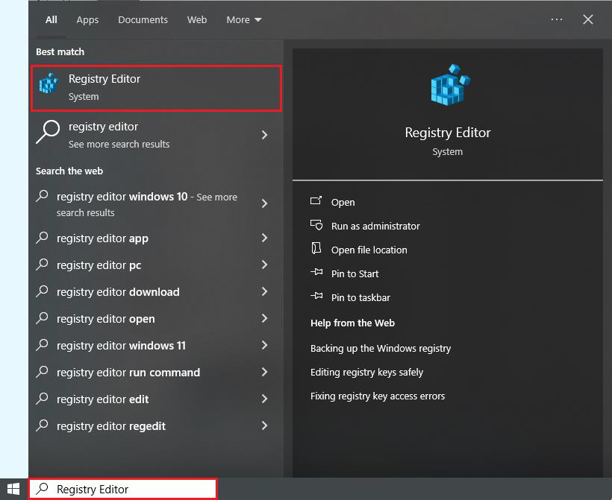Switch to the Documents tab
This screenshot has width=612, height=500.
coord(143,20)
